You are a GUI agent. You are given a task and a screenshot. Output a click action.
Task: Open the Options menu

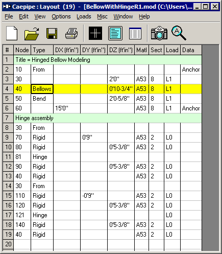pos(61,16)
